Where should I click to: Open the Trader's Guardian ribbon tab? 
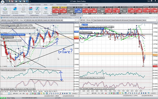[36, 5]
